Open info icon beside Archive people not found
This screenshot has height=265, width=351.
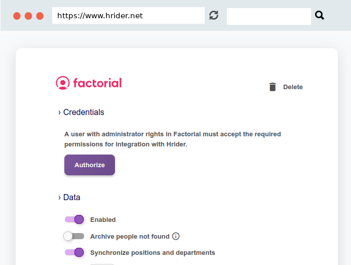coord(176,236)
